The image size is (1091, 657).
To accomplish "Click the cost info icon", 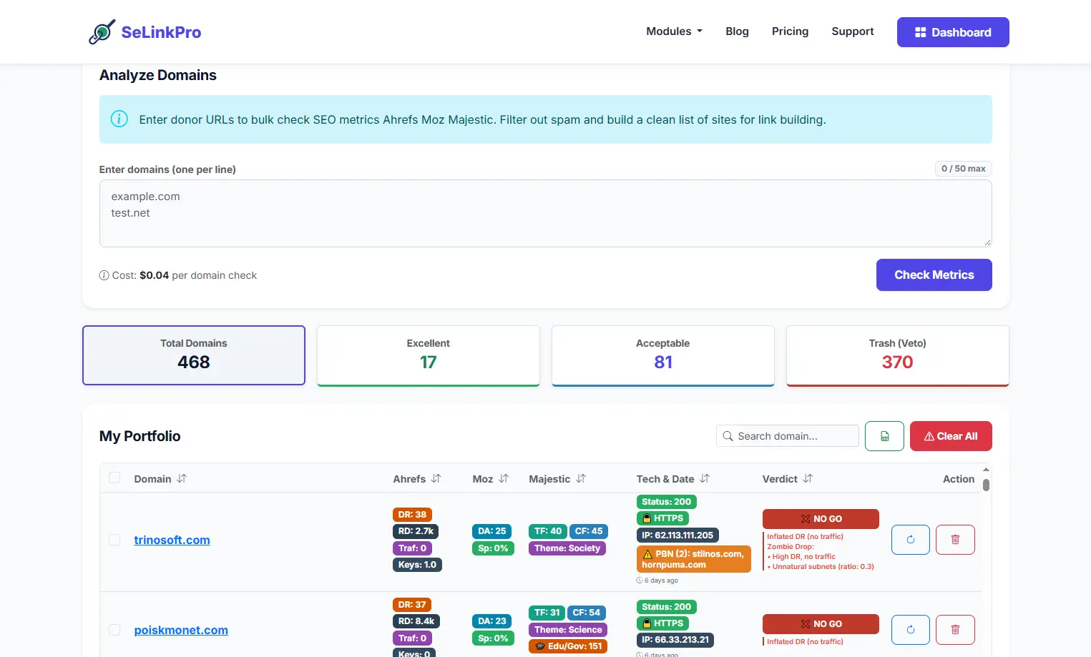I will 104,275.
